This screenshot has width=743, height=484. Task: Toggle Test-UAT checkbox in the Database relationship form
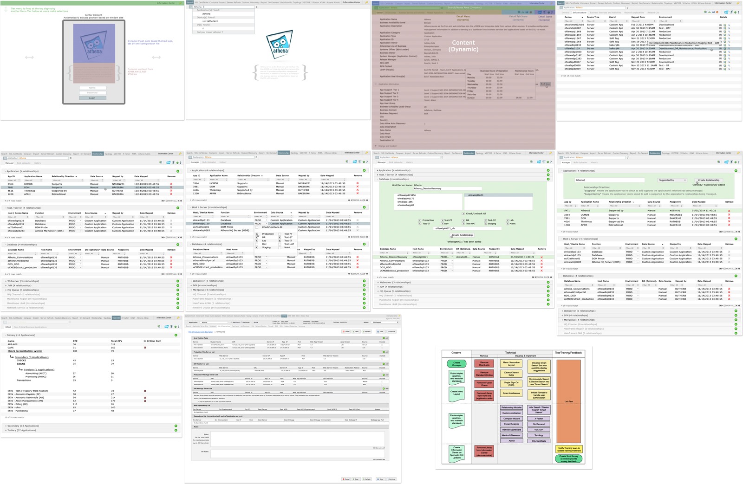[463, 224]
